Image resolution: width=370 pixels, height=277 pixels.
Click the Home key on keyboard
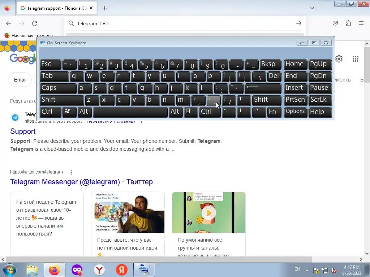coord(296,65)
